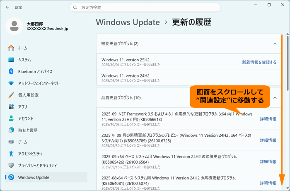290x191 pixels.
Task: Select the アカウント person icon
Action: click(x=11, y=118)
